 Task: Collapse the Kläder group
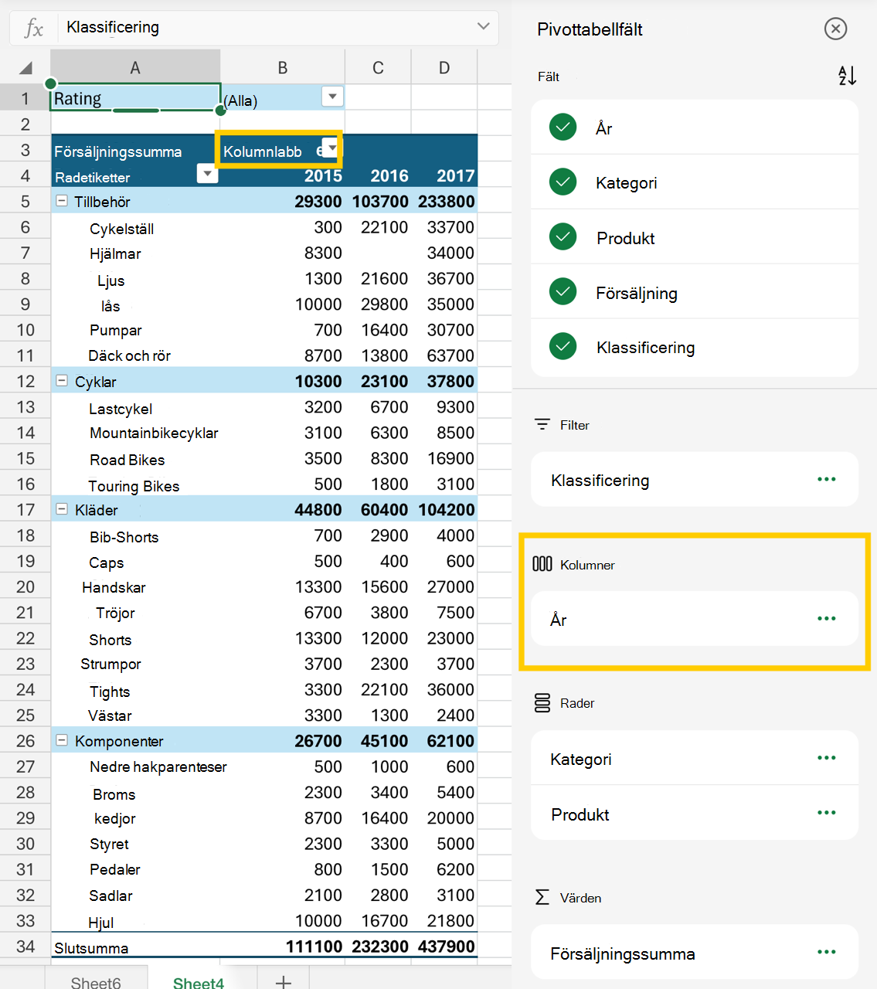62,509
